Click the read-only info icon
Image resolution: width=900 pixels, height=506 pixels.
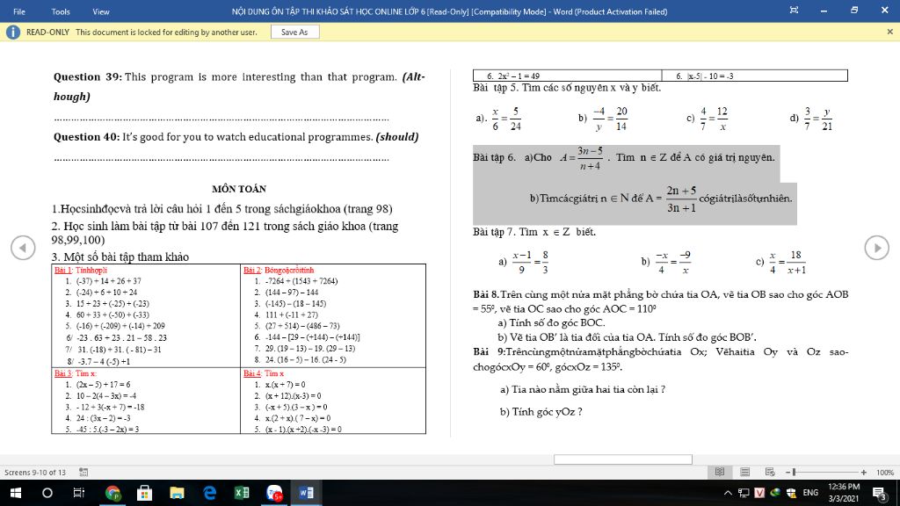(x=12, y=33)
